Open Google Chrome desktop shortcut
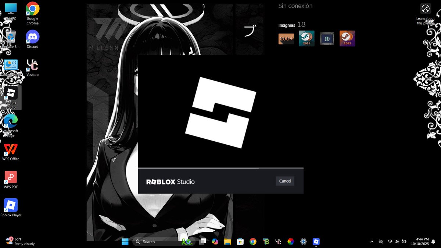This screenshot has width=441, height=248. [x=32, y=13]
